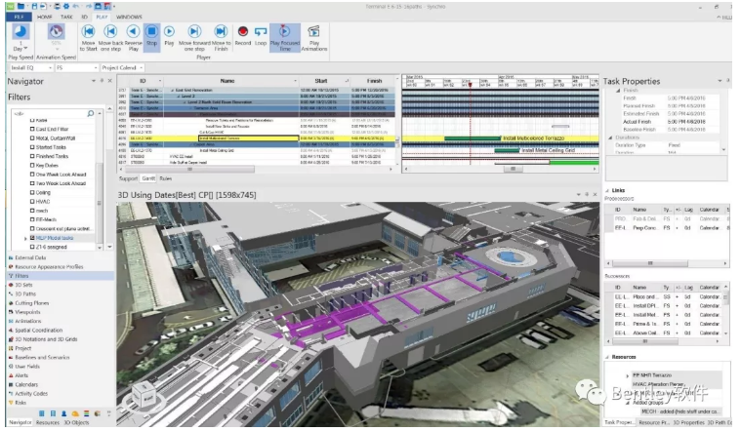The image size is (741, 431).
Task: Switch to the HOME ribbon tab
Action: [45, 17]
